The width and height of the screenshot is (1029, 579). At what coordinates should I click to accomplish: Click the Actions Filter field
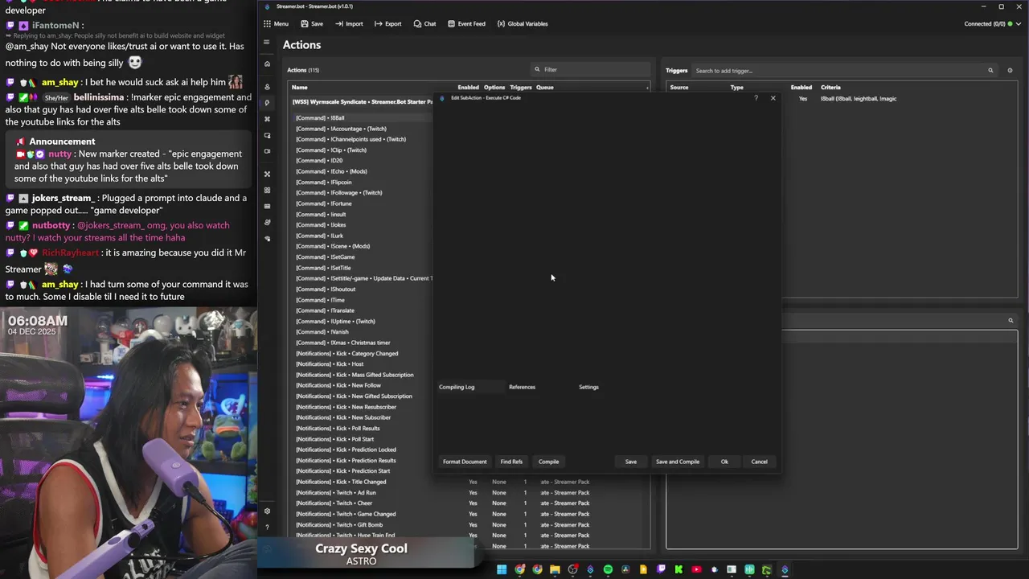pyautogui.click(x=591, y=69)
